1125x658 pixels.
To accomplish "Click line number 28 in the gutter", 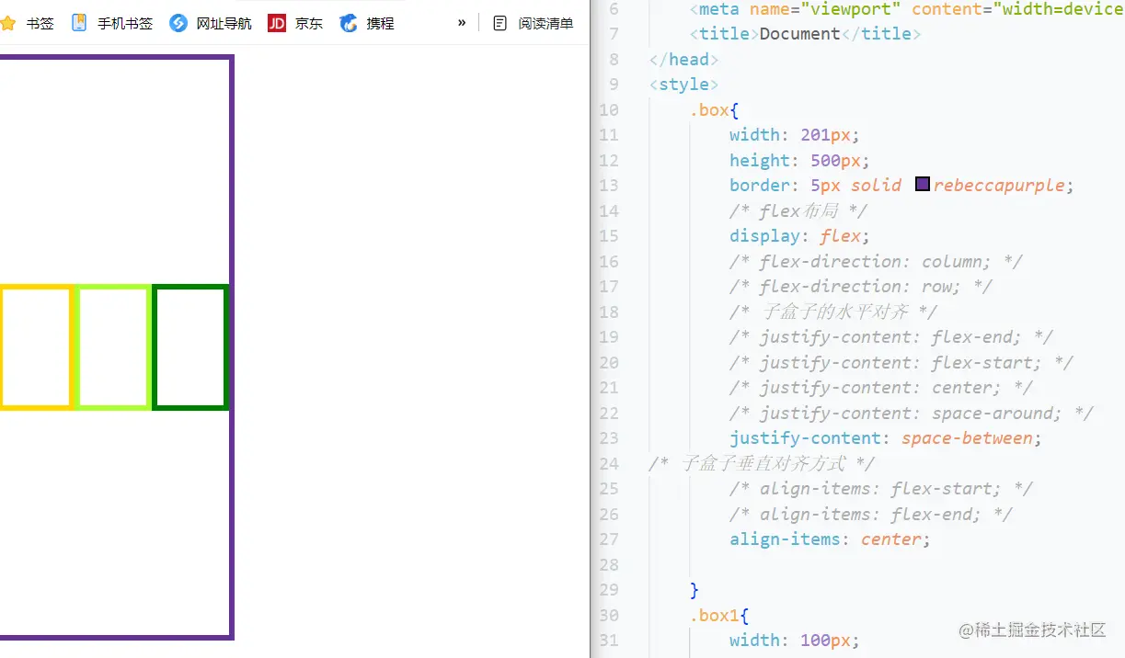I will coord(608,564).
